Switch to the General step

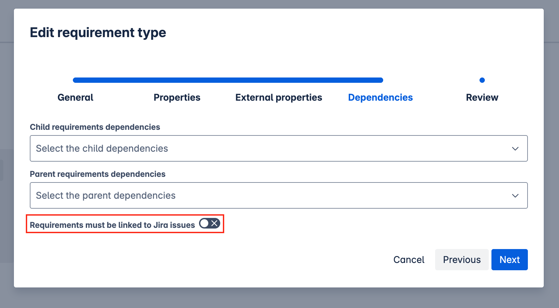pos(75,97)
